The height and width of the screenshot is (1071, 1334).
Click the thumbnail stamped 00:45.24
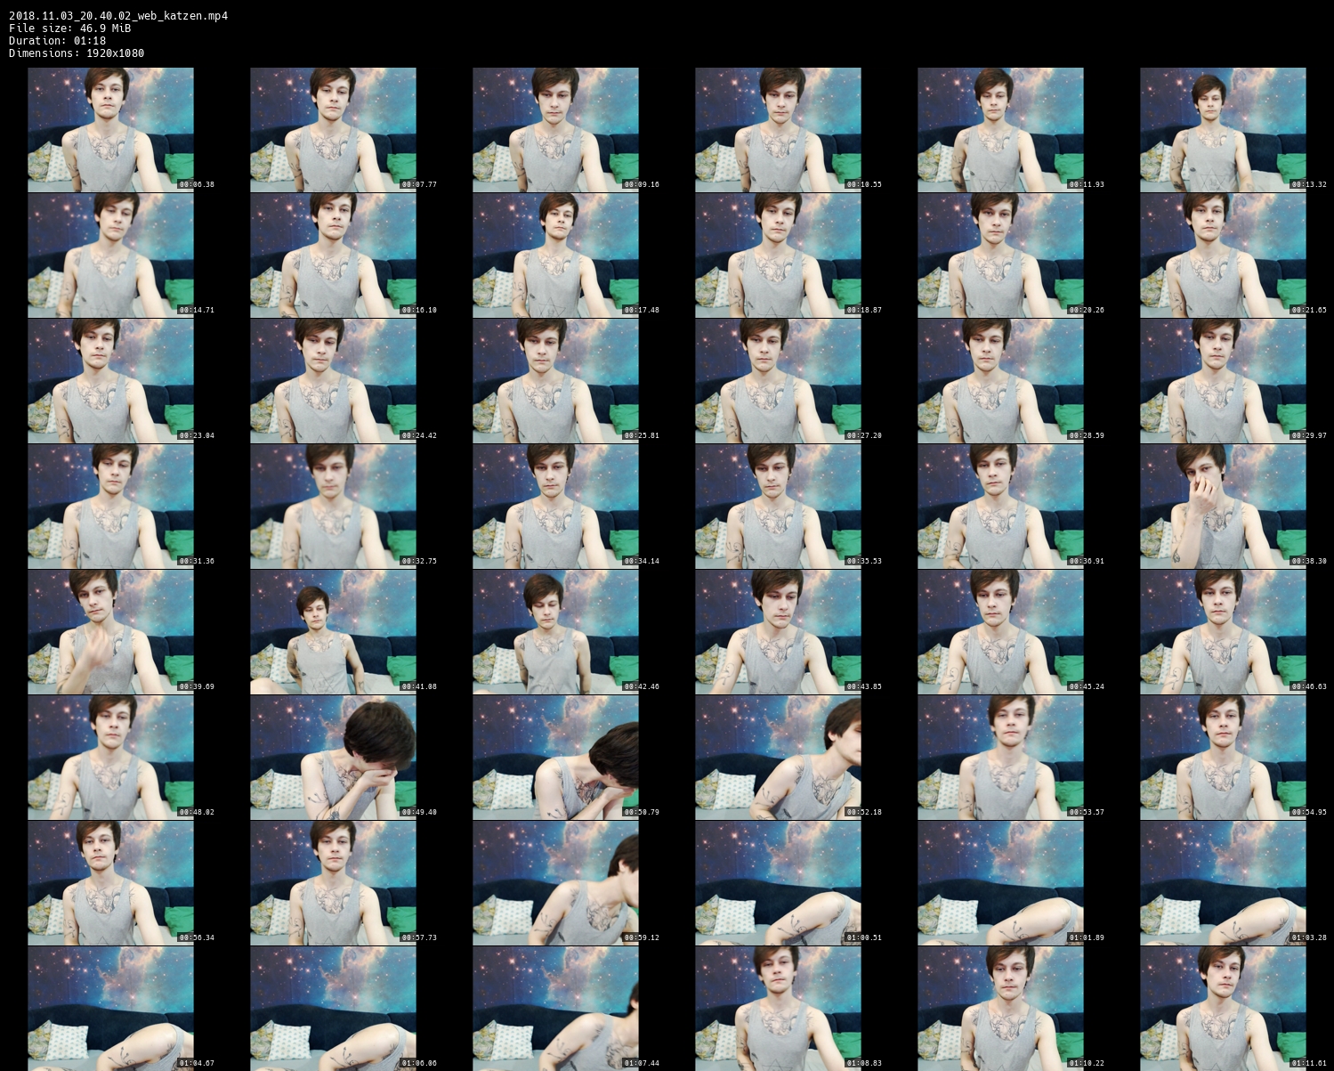[x=1000, y=632]
